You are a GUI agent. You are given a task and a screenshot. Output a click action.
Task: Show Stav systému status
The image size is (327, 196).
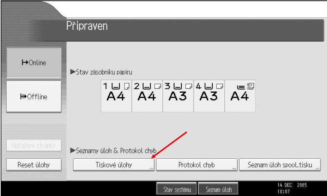(x=177, y=189)
